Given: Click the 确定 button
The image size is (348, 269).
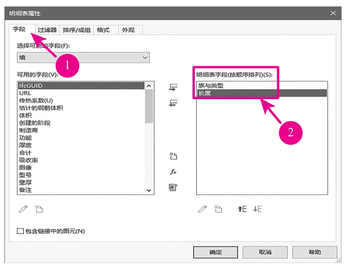Looking at the screenshot, I should pos(215,252).
